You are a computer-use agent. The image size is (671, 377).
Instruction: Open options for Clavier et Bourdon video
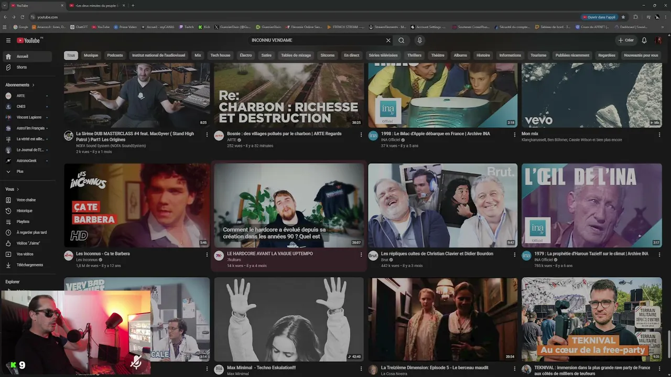(514, 254)
